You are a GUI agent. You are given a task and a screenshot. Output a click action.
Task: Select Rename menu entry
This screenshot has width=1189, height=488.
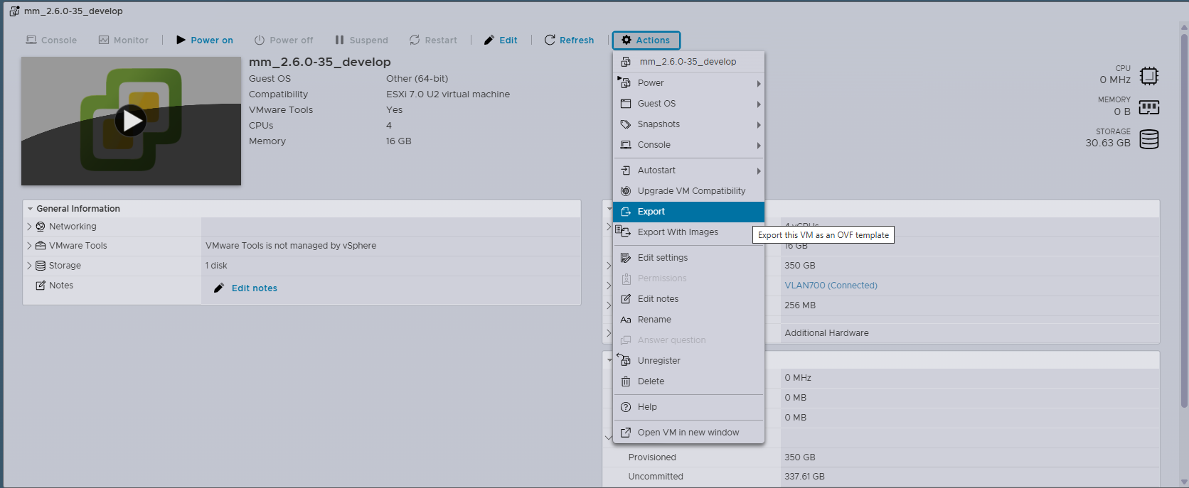[x=688, y=320]
